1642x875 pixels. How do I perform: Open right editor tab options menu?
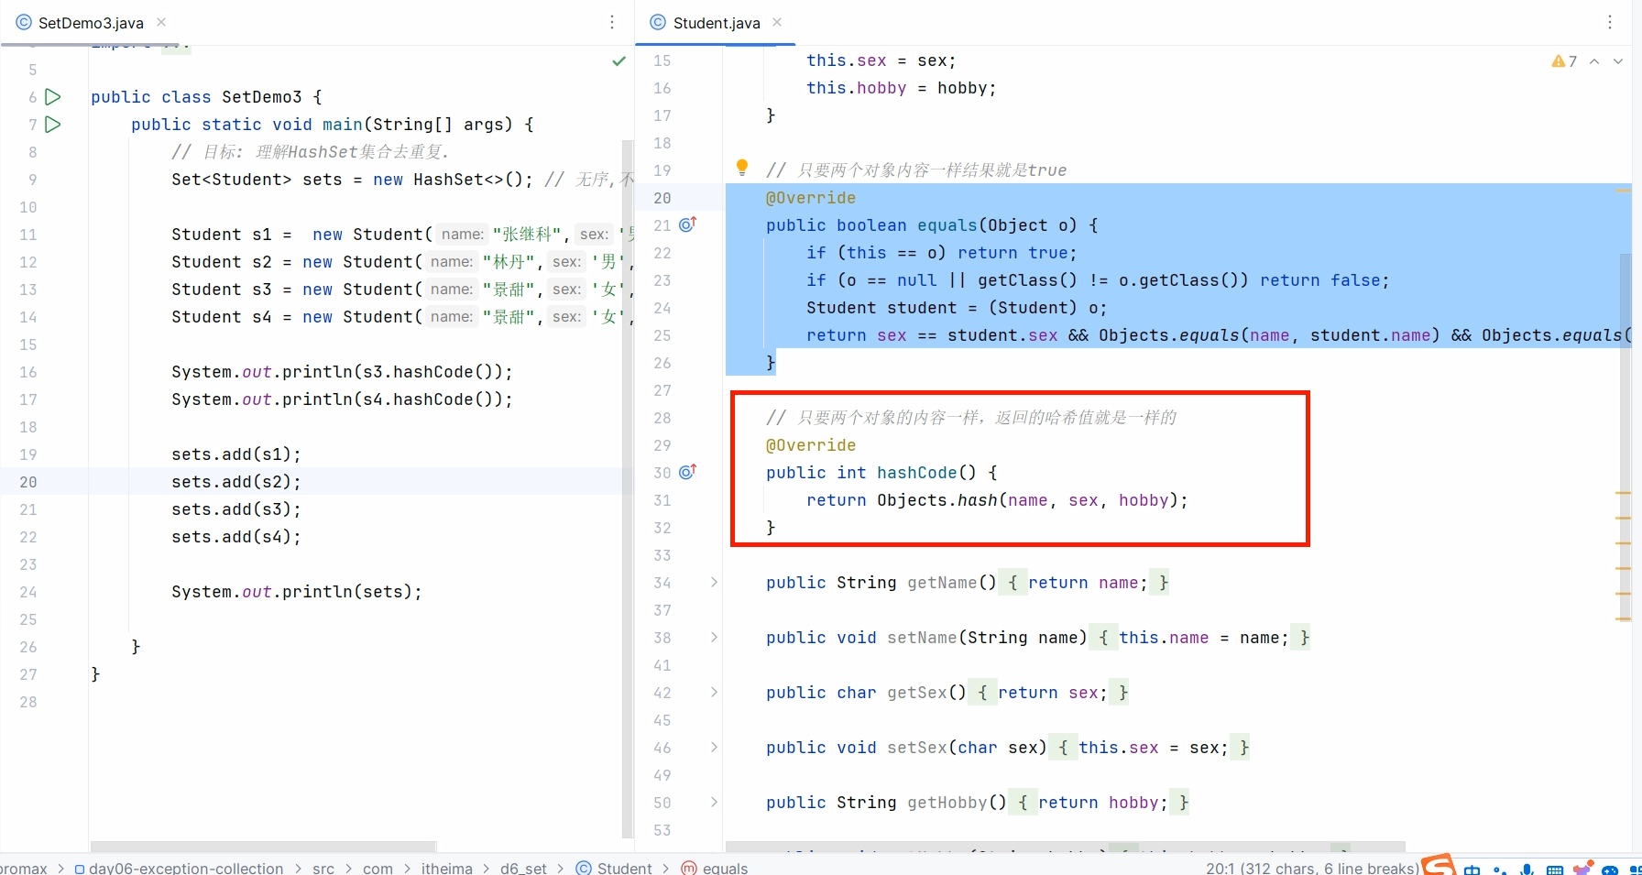pyautogui.click(x=1610, y=22)
